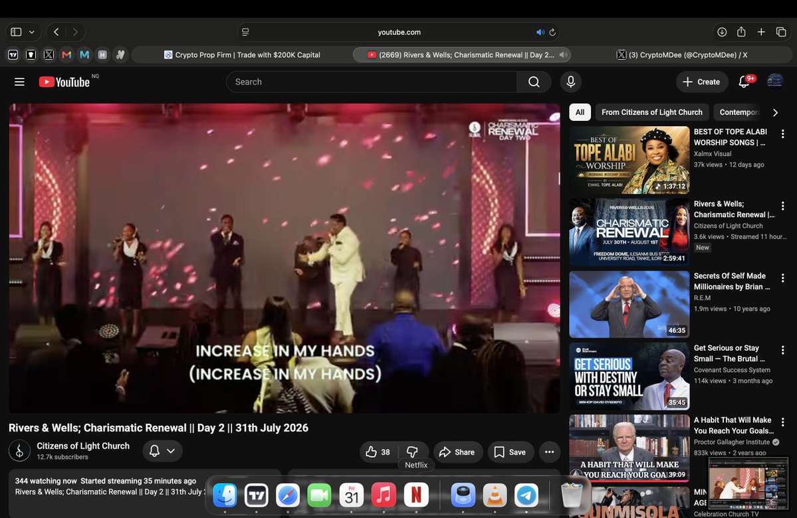
Task: Mute audio from address bar speaker icon
Action: [x=540, y=32]
